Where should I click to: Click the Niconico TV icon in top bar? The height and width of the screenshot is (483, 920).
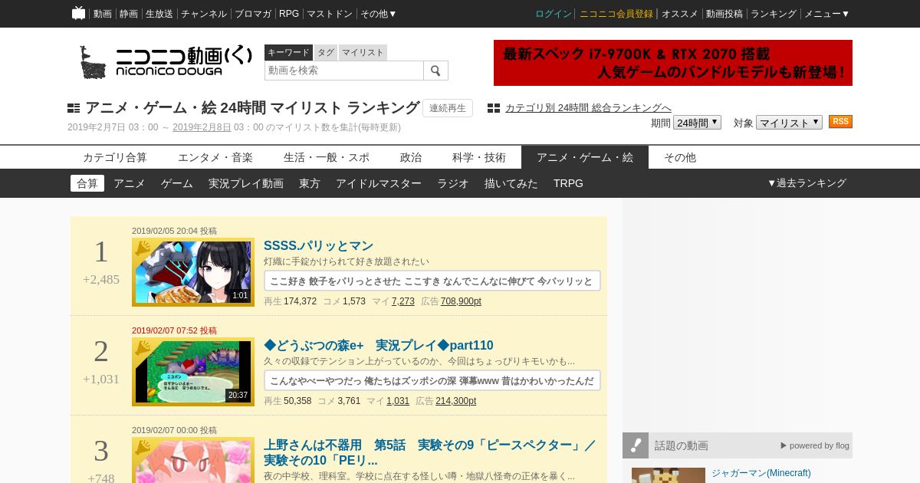tap(78, 13)
